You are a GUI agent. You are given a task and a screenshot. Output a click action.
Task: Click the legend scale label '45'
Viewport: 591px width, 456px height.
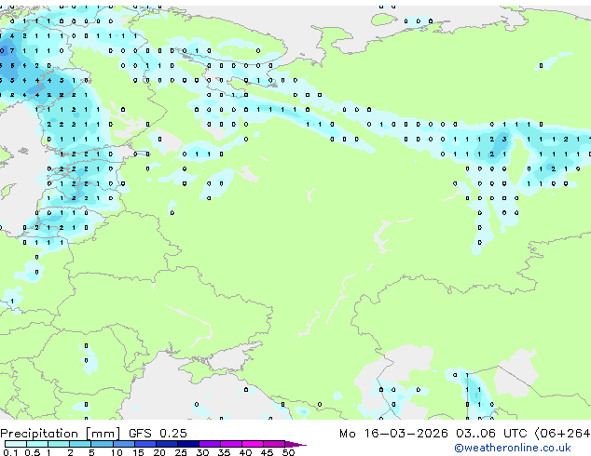267,452
